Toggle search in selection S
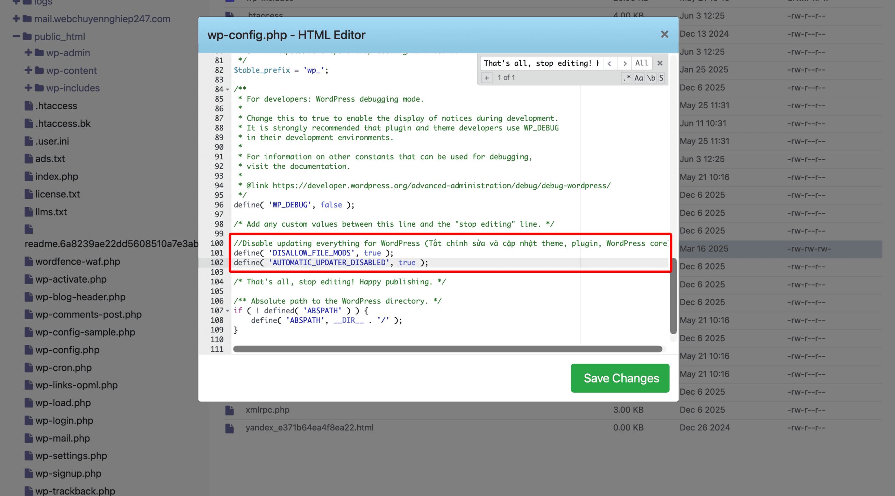895x496 pixels. (x=661, y=78)
